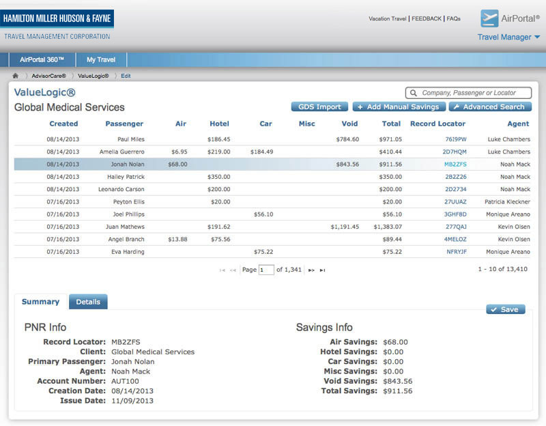The width and height of the screenshot is (546, 426).
Task: Click the page number input box
Action: pyautogui.click(x=266, y=270)
